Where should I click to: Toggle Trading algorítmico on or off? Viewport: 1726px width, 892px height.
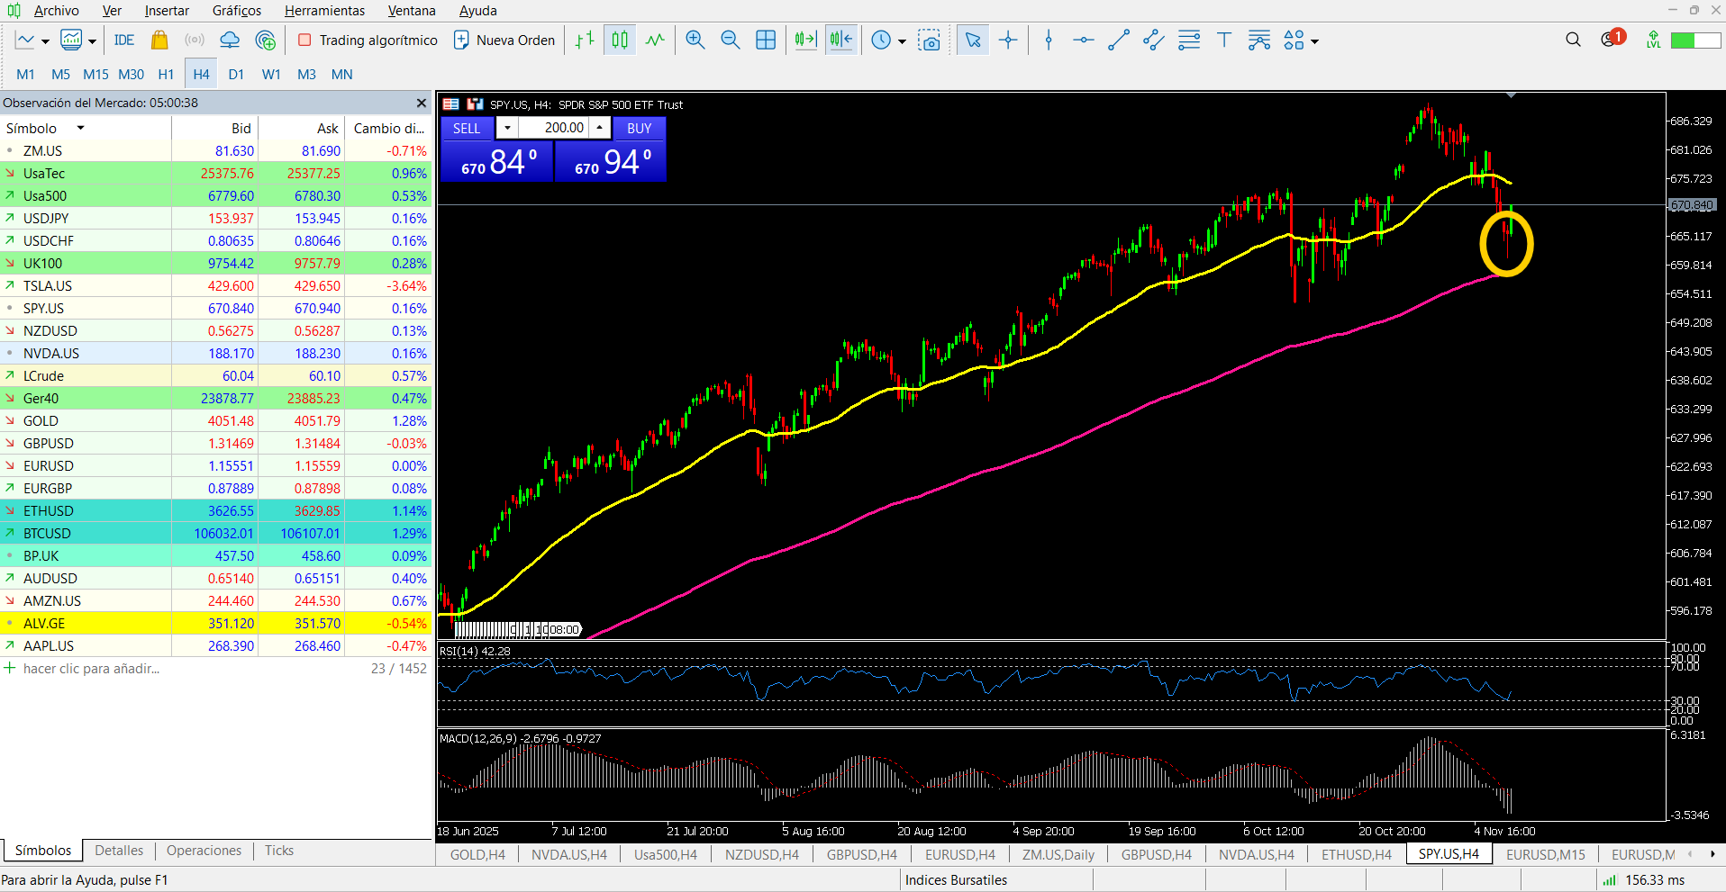pos(368,41)
